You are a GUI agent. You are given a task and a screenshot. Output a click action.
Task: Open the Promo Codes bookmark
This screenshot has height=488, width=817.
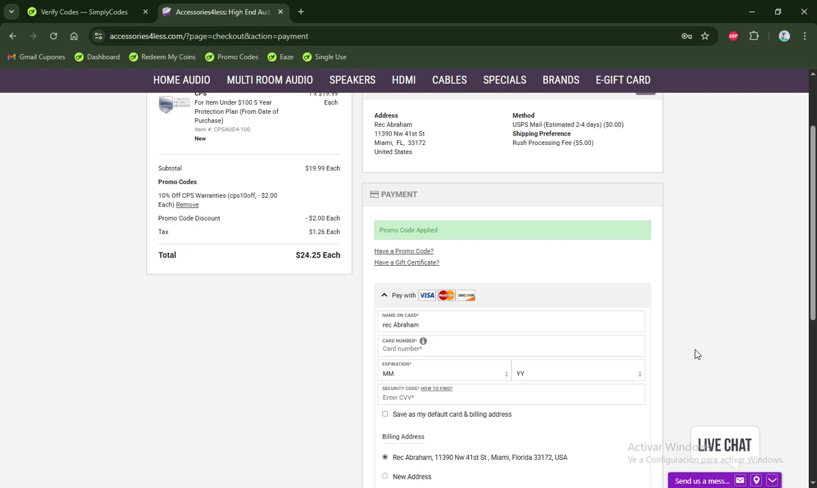click(232, 57)
